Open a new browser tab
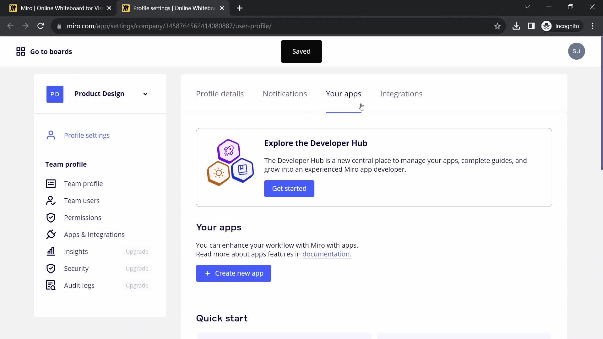Image resolution: width=603 pixels, height=339 pixels. tap(240, 8)
